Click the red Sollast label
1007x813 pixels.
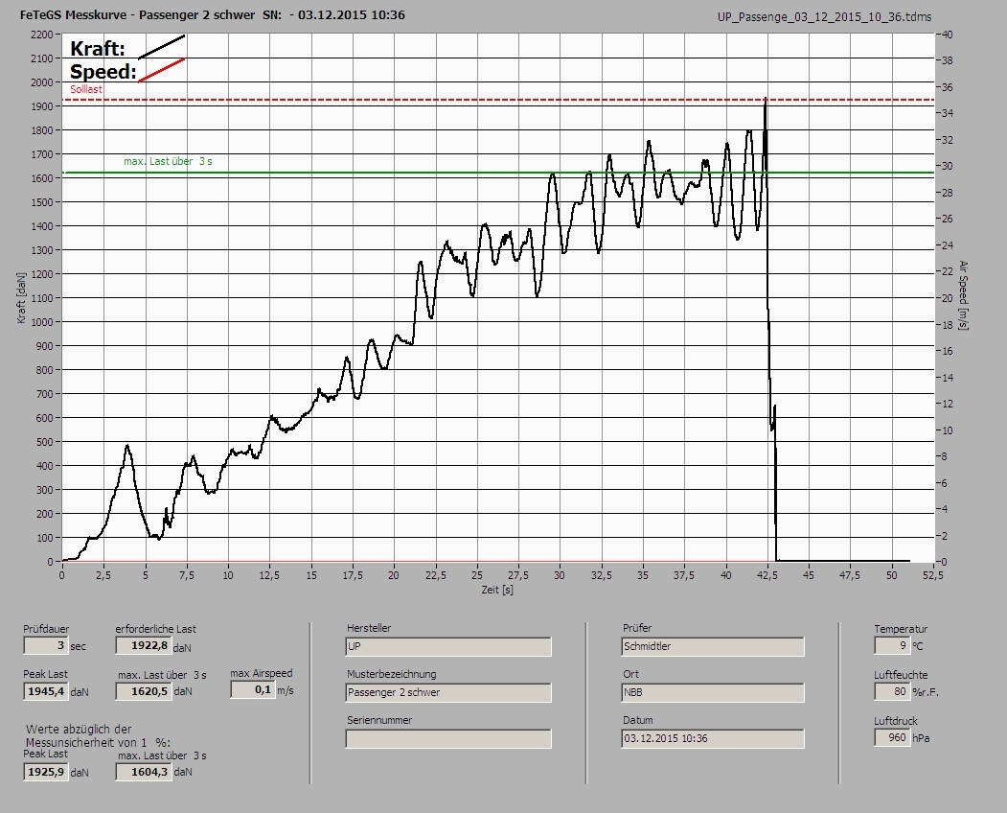point(86,89)
